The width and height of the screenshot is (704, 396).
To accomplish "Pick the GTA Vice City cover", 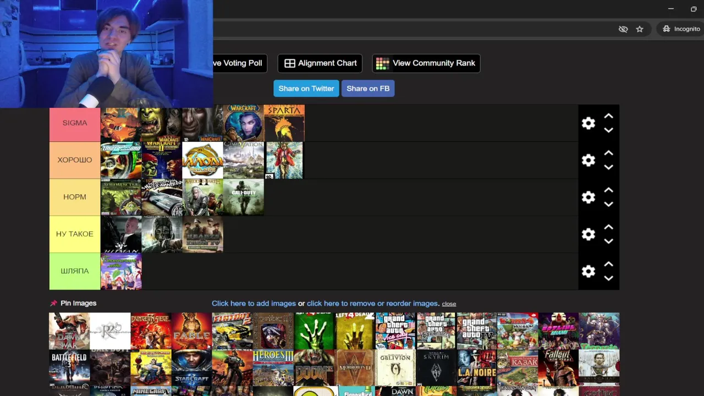I will point(395,331).
